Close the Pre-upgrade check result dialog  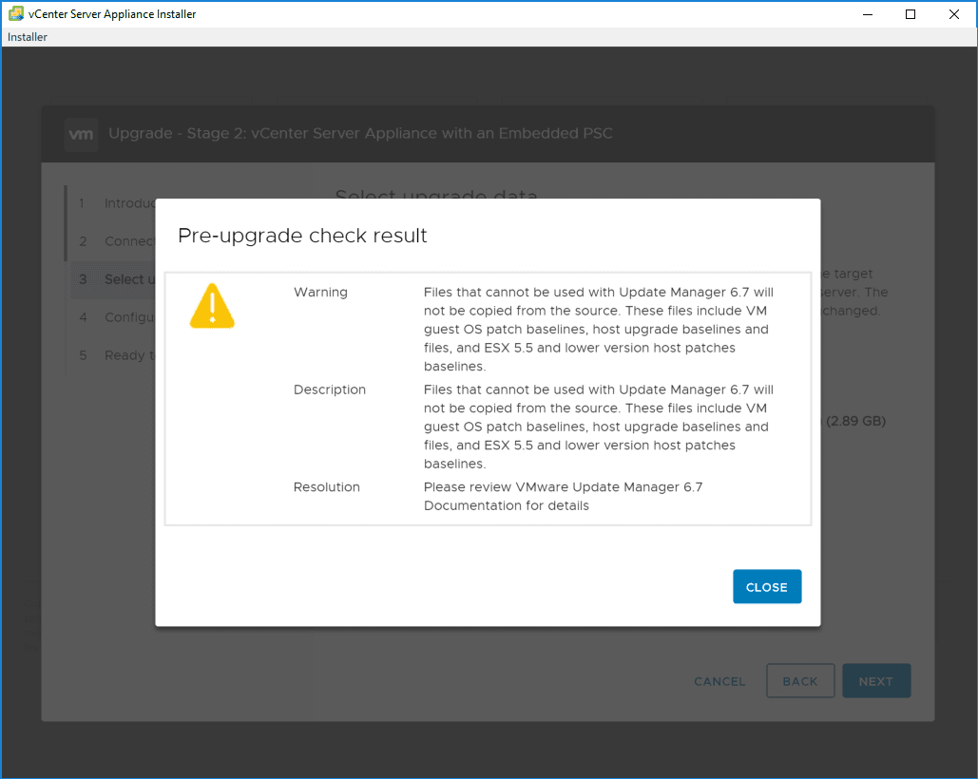point(767,586)
